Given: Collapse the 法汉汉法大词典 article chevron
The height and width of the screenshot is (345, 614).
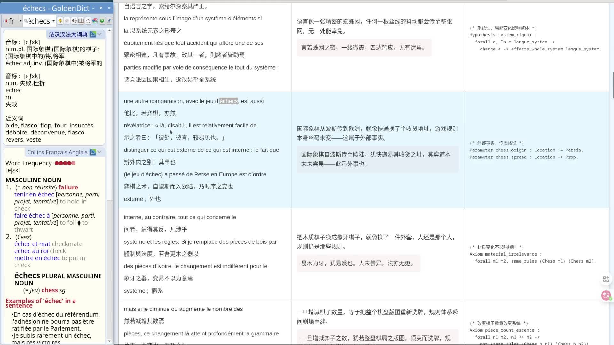Looking at the screenshot, I should click(99, 34).
